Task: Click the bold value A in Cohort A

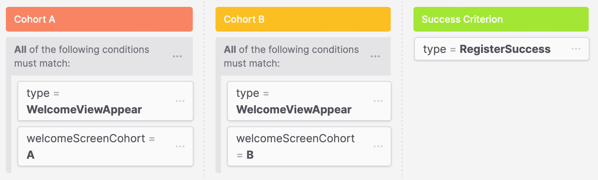Action: [x=31, y=155]
